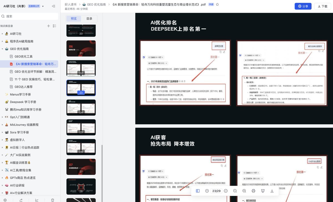Click the 互联网公开 badge
333x202 pixels.
click(34, 6)
